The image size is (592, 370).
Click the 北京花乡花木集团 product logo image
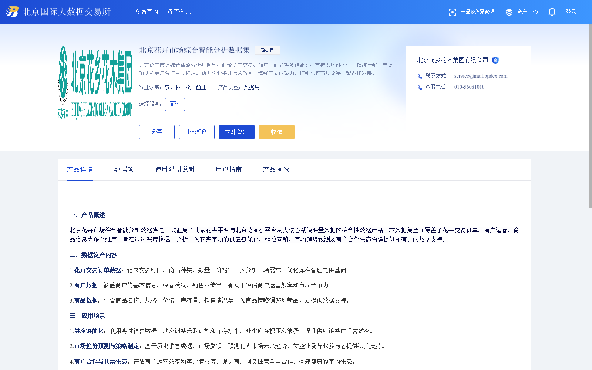95,83
